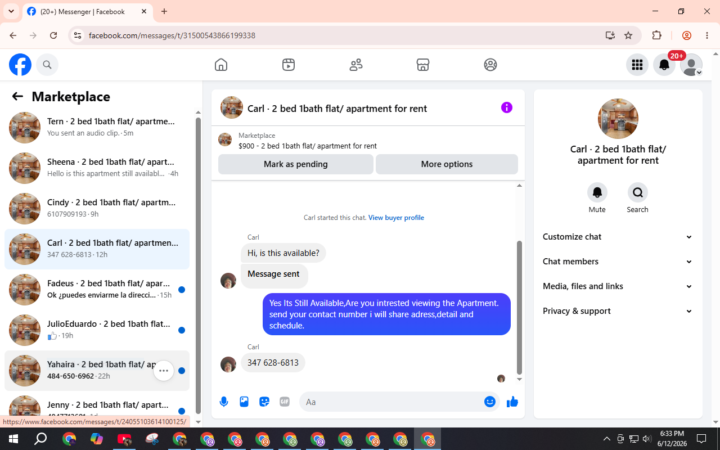Open the Facebook menu grid icon
This screenshot has width=720, height=450.
[x=637, y=65]
